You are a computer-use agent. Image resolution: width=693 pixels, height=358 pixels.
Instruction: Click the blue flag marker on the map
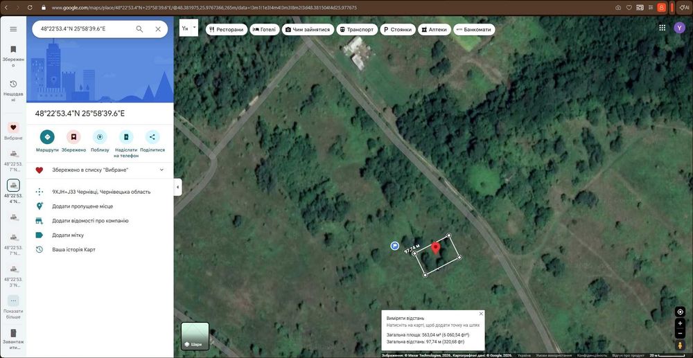[x=395, y=246]
